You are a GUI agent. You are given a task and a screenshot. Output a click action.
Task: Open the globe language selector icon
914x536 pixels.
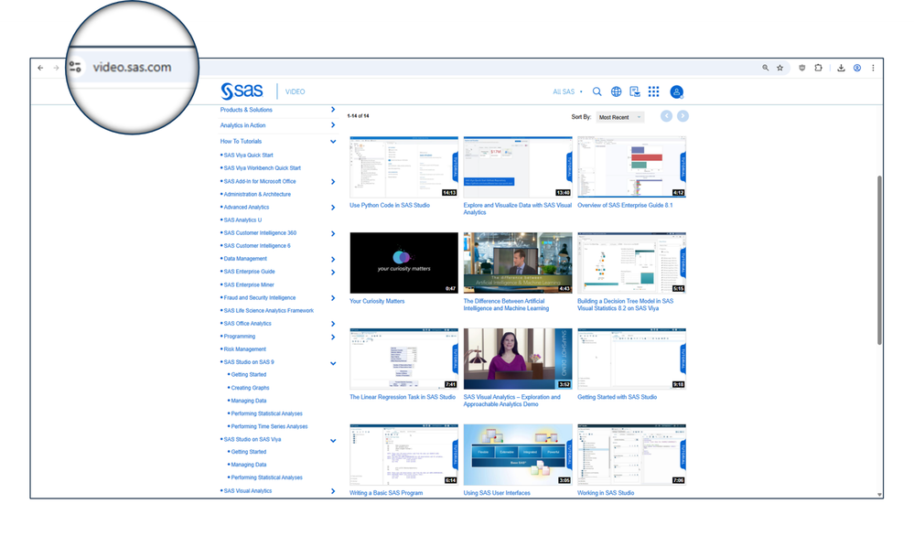click(616, 91)
